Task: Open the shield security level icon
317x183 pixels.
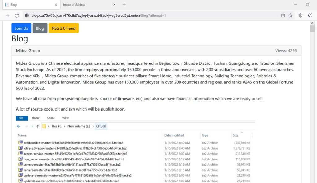Action: tap(300, 15)
